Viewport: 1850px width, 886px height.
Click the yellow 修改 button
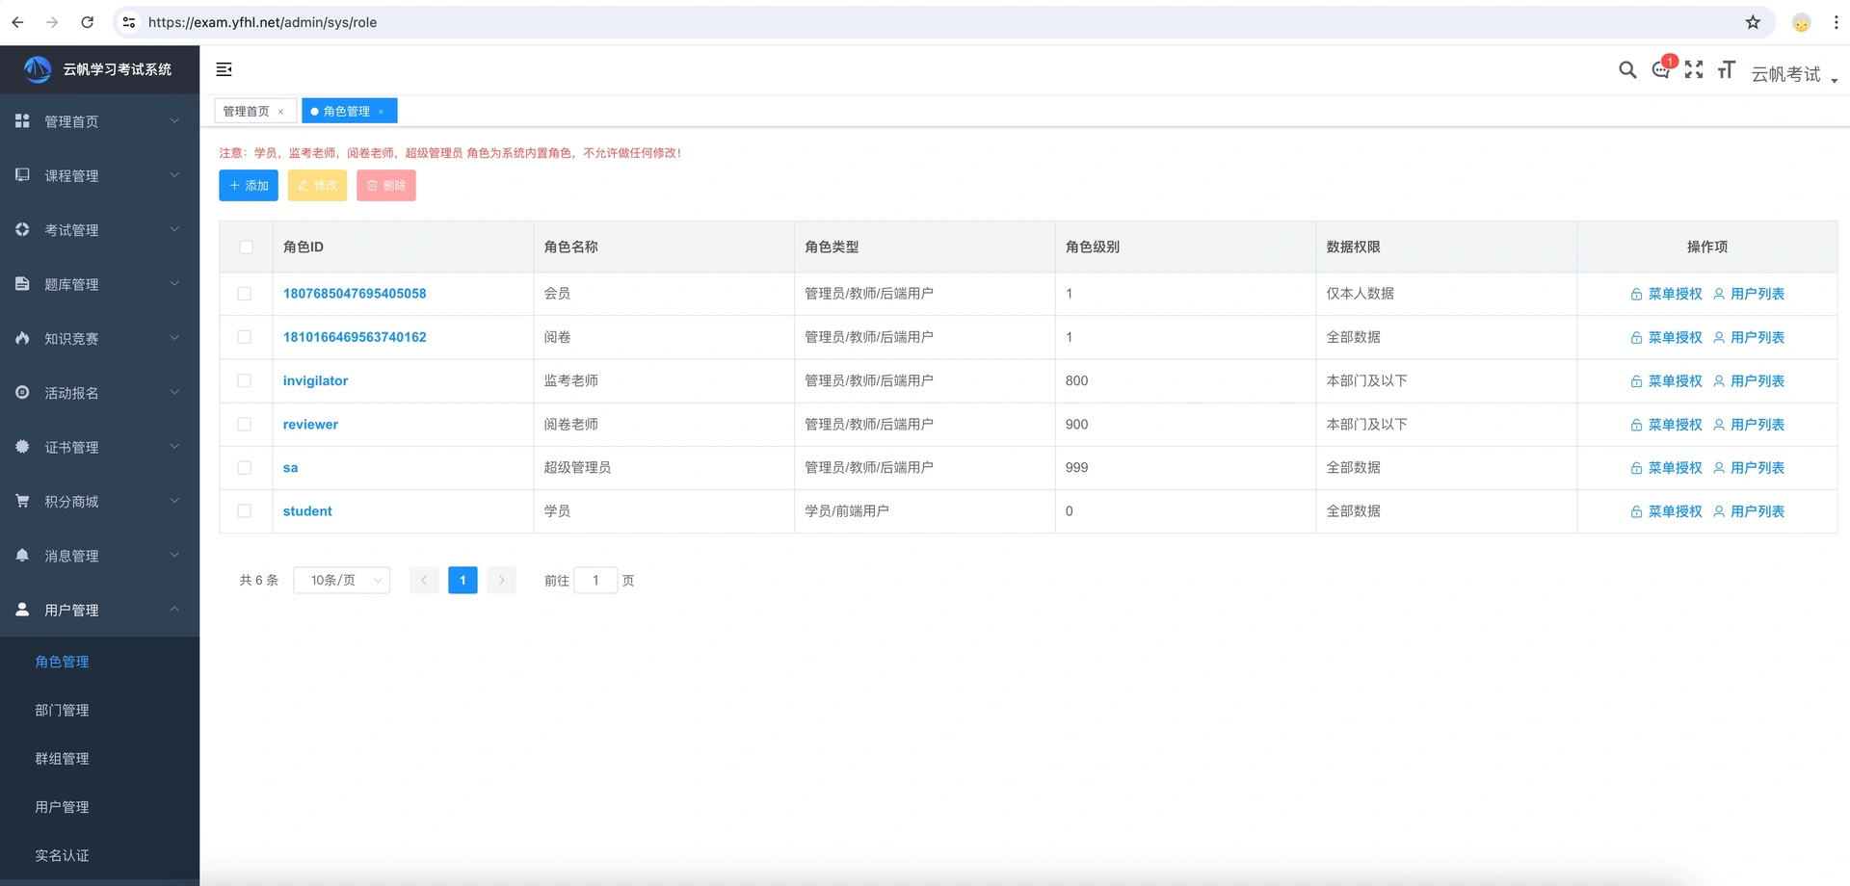pos(317,186)
